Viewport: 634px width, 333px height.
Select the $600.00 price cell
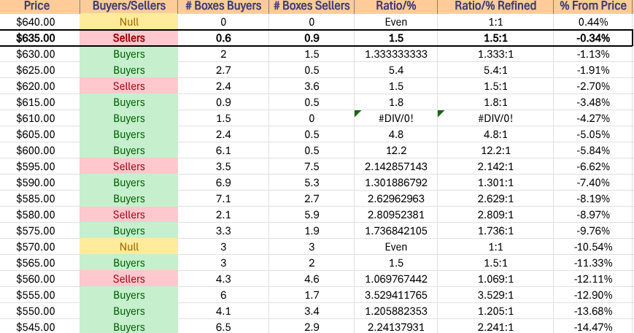click(36, 150)
